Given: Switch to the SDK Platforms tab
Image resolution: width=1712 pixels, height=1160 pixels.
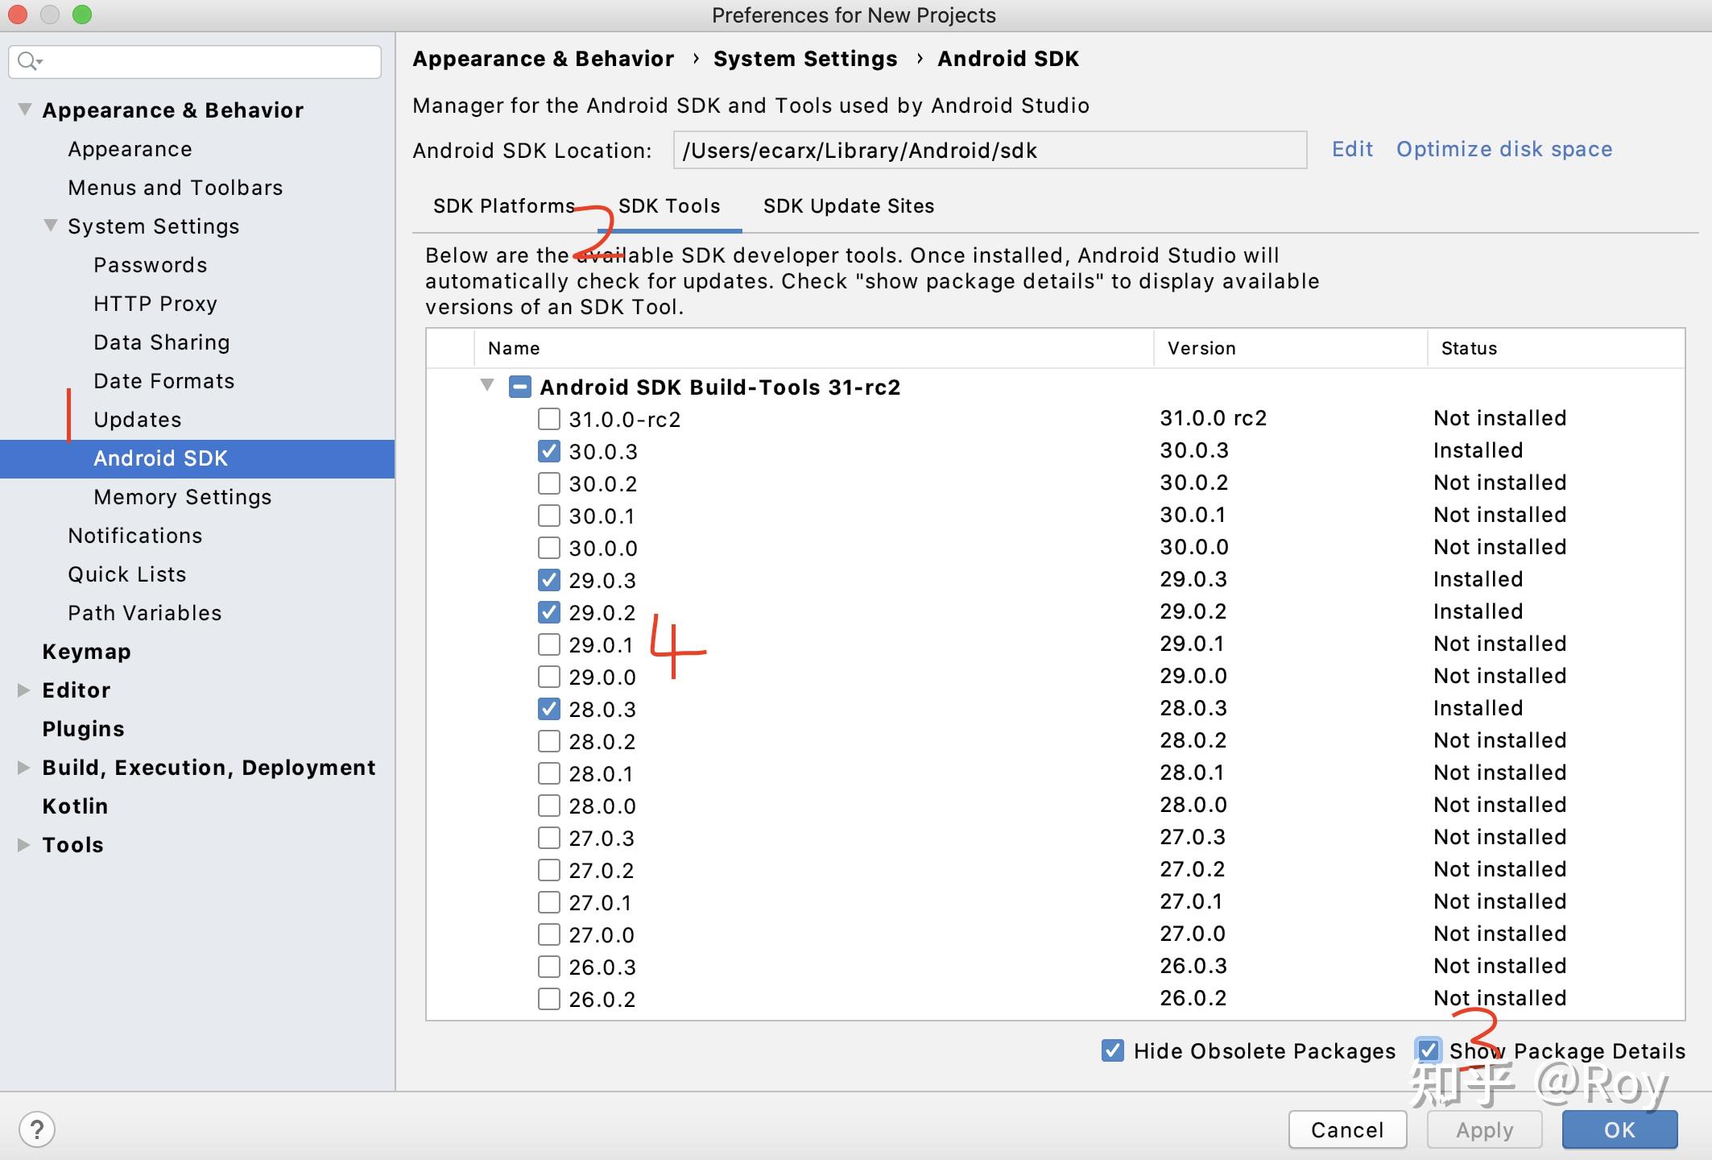Looking at the screenshot, I should 503,206.
